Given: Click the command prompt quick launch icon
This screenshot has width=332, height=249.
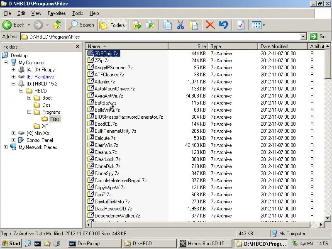Looking at the screenshot, I should pyautogui.click(x=37, y=244).
